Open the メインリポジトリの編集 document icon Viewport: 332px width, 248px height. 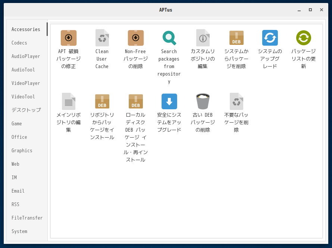(x=68, y=101)
